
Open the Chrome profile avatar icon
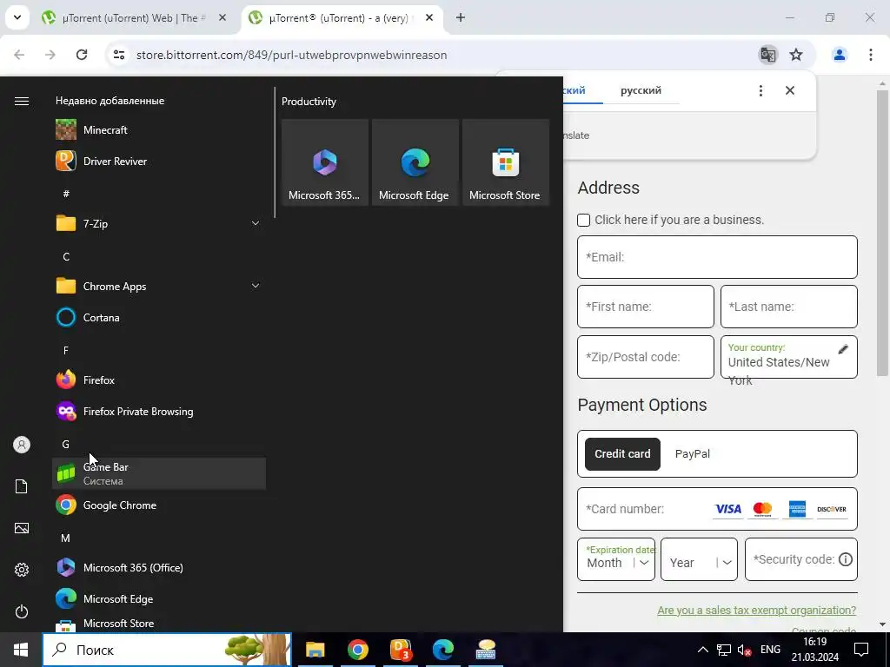coord(840,55)
